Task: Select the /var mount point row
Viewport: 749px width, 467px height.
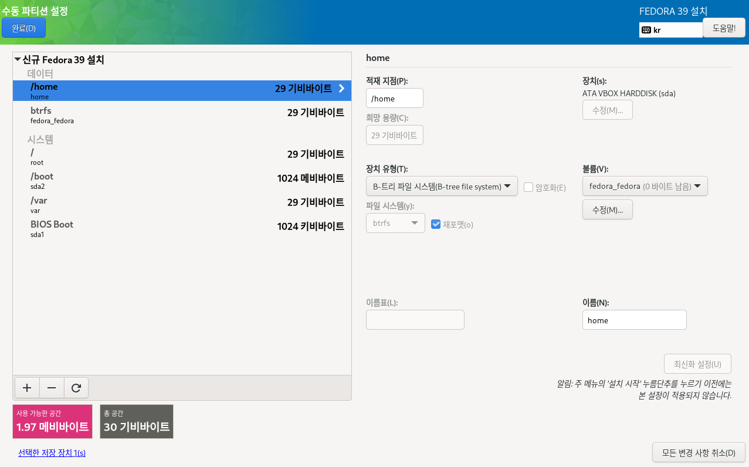Action: click(x=182, y=205)
